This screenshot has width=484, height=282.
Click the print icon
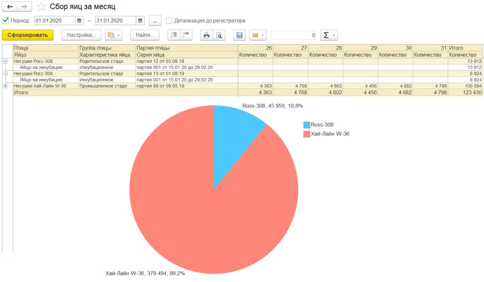[207, 35]
